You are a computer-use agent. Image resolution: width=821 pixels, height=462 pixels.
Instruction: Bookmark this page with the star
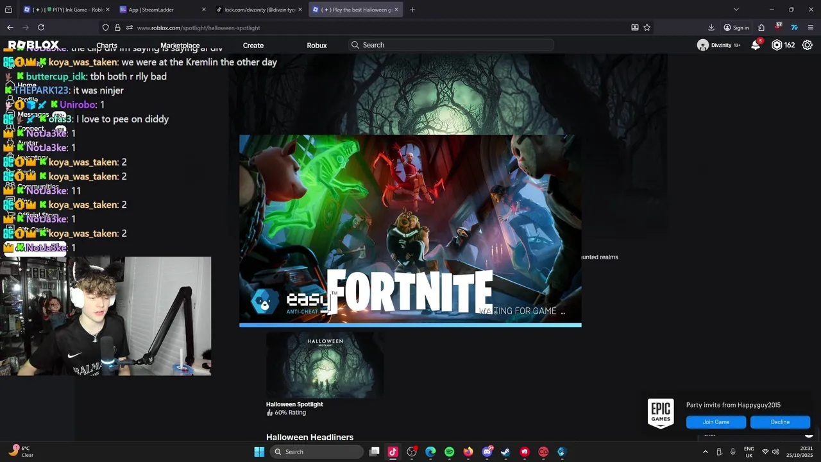[647, 28]
